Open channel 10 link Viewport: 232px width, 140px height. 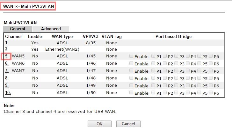click(8, 93)
